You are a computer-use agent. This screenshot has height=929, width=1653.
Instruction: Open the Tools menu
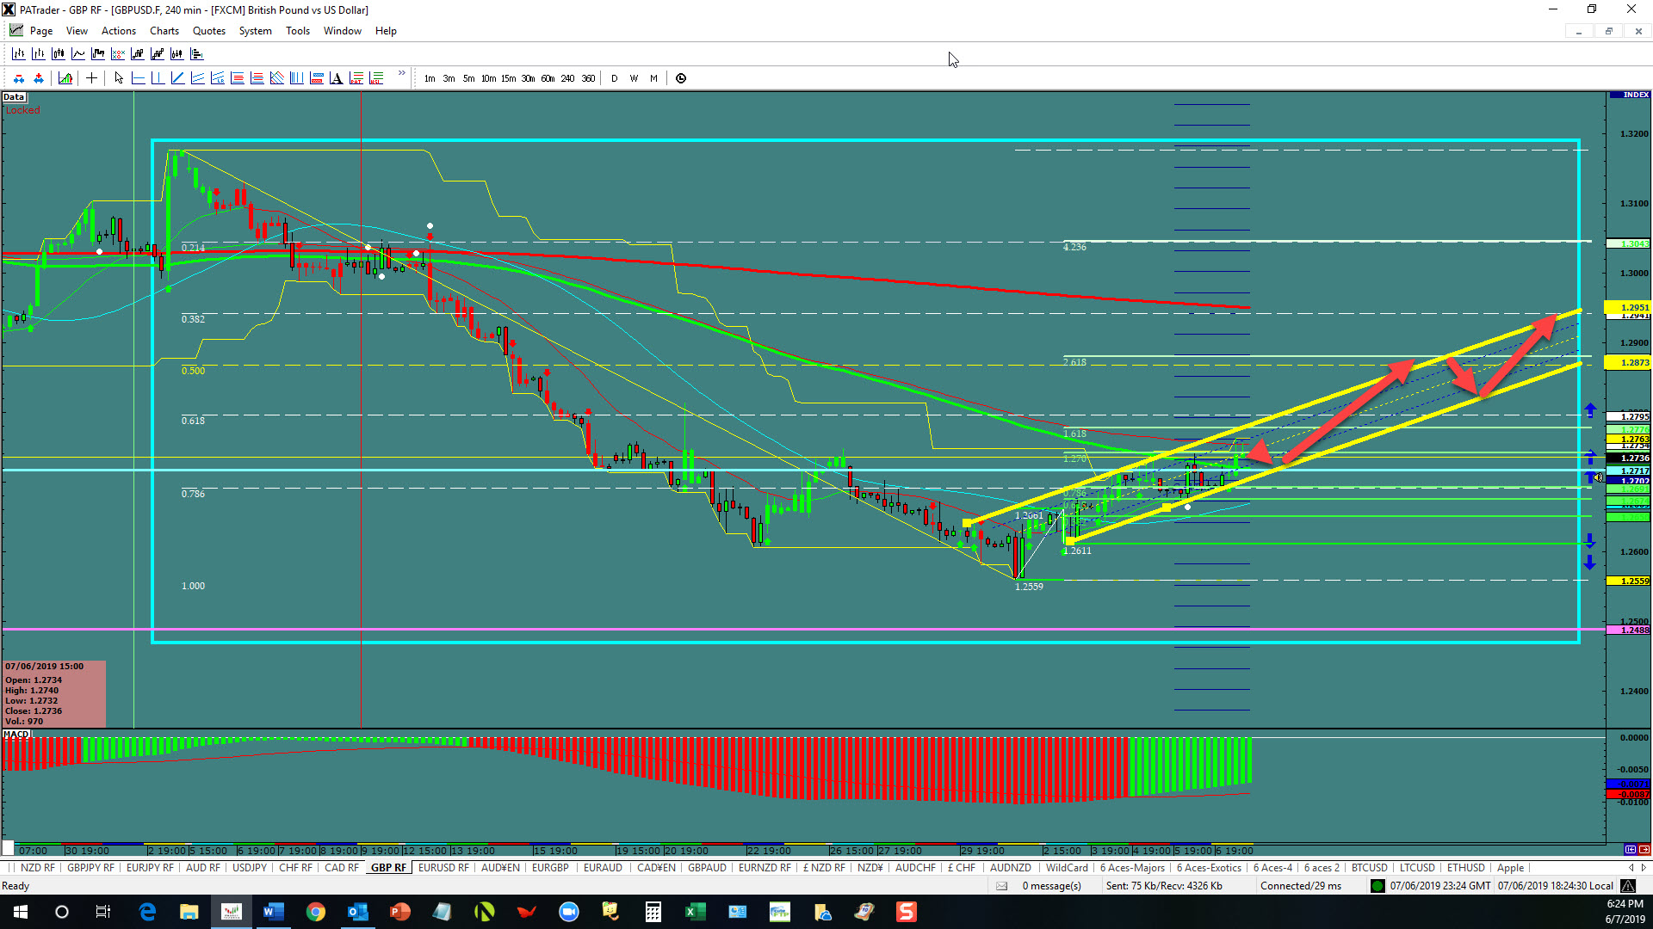click(298, 31)
